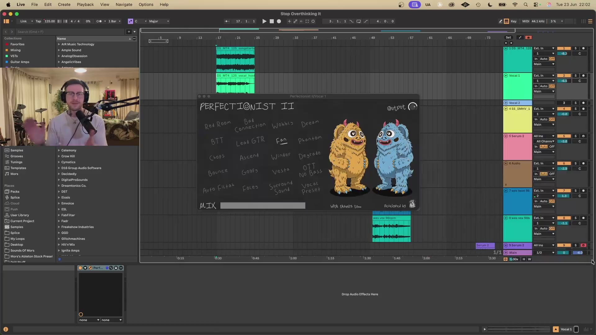Click the Arrangement Record button
The width and height of the screenshot is (596, 335).
tap(279, 21)
